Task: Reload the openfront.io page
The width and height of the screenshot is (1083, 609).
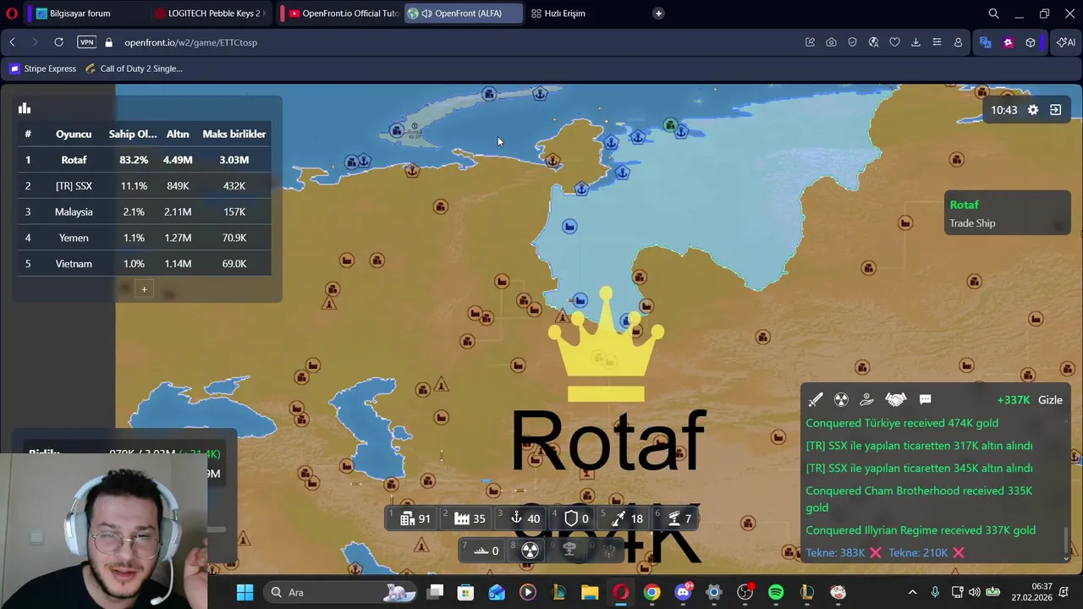Action: 58,42
